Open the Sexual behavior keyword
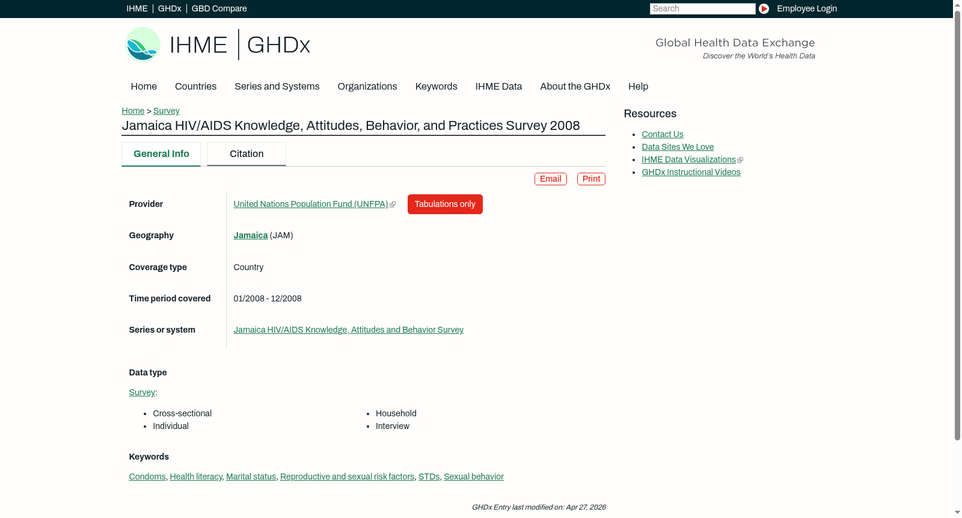Viewport: 962px width, 518px height. (474, 476)
